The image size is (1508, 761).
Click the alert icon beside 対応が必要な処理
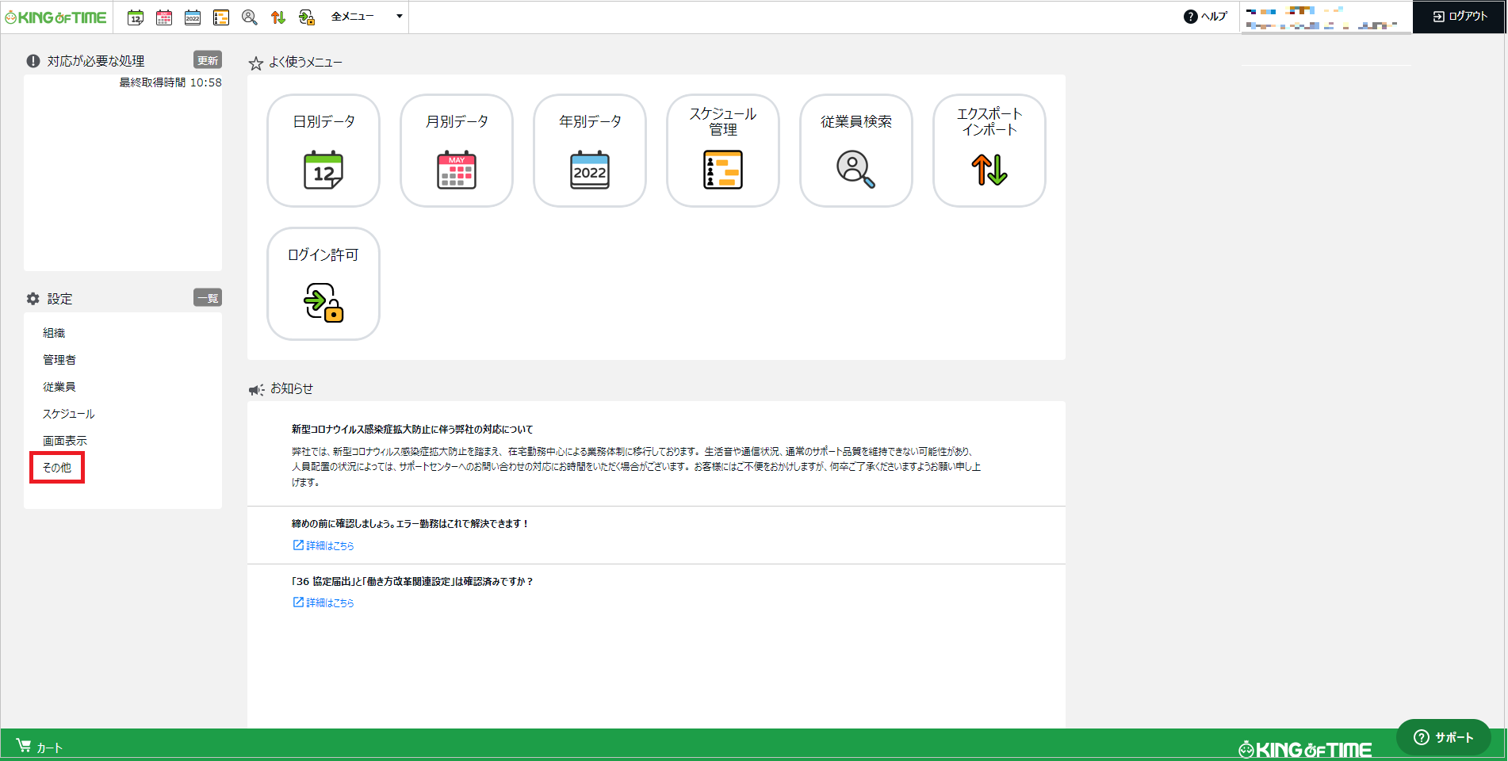pyautogui.click(x=33, y=61)
